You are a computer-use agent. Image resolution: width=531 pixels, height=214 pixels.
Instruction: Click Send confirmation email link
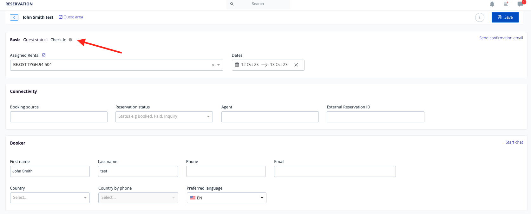point(501,38)
